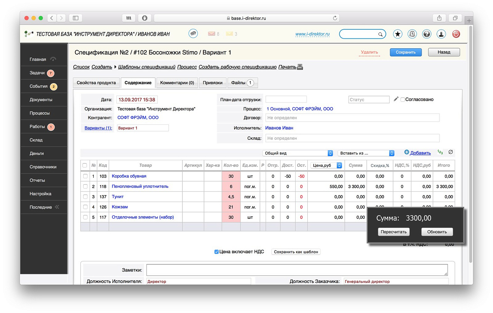Open the Вставить из ... dropdown
493x313 pixels.
point(366,153)
